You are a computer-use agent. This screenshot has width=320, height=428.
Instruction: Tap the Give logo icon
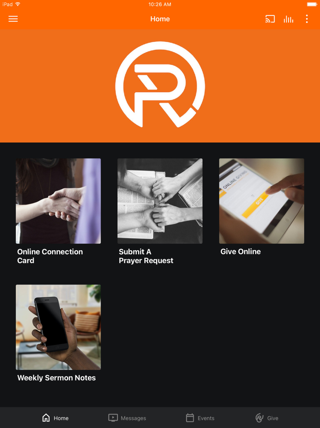pos(260,418)
